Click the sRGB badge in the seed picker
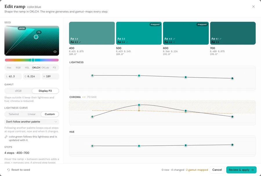This screenshot has width=261, height=176. (x=22, y=28)
